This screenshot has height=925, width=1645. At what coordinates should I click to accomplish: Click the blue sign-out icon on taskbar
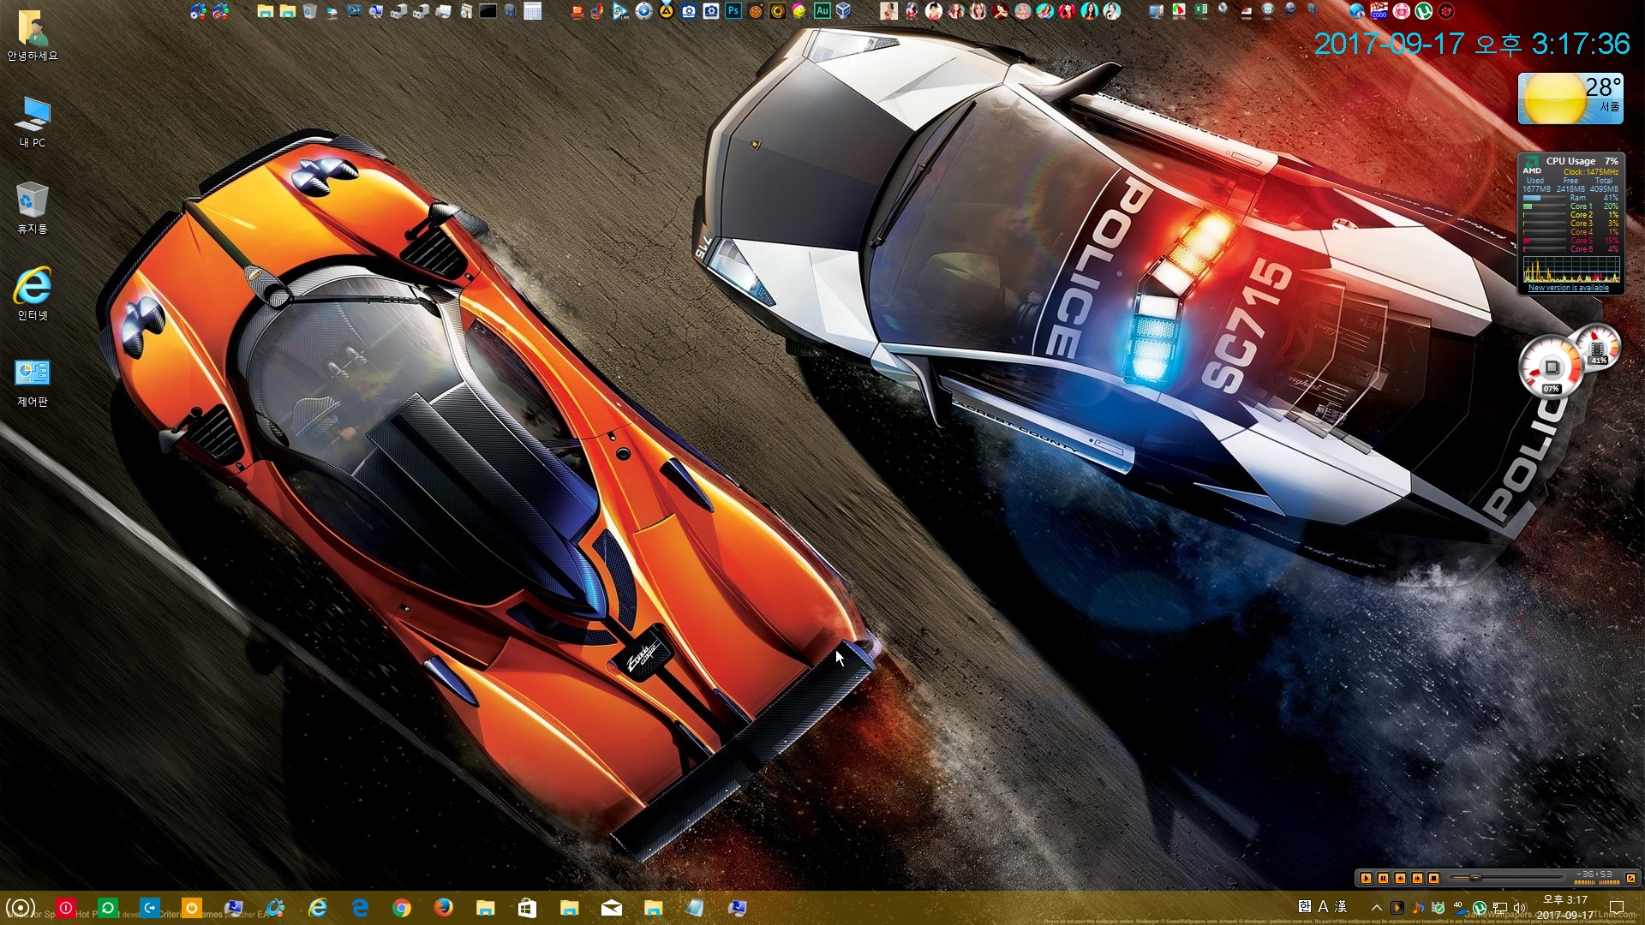[150, 908]
